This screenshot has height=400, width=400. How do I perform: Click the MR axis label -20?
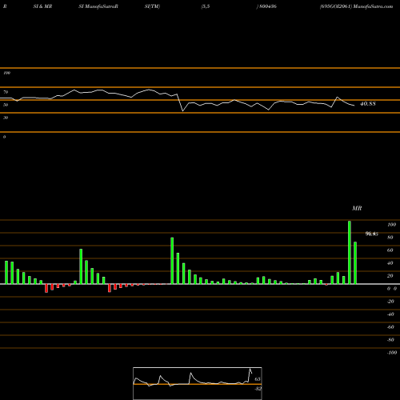coord(390,302)
